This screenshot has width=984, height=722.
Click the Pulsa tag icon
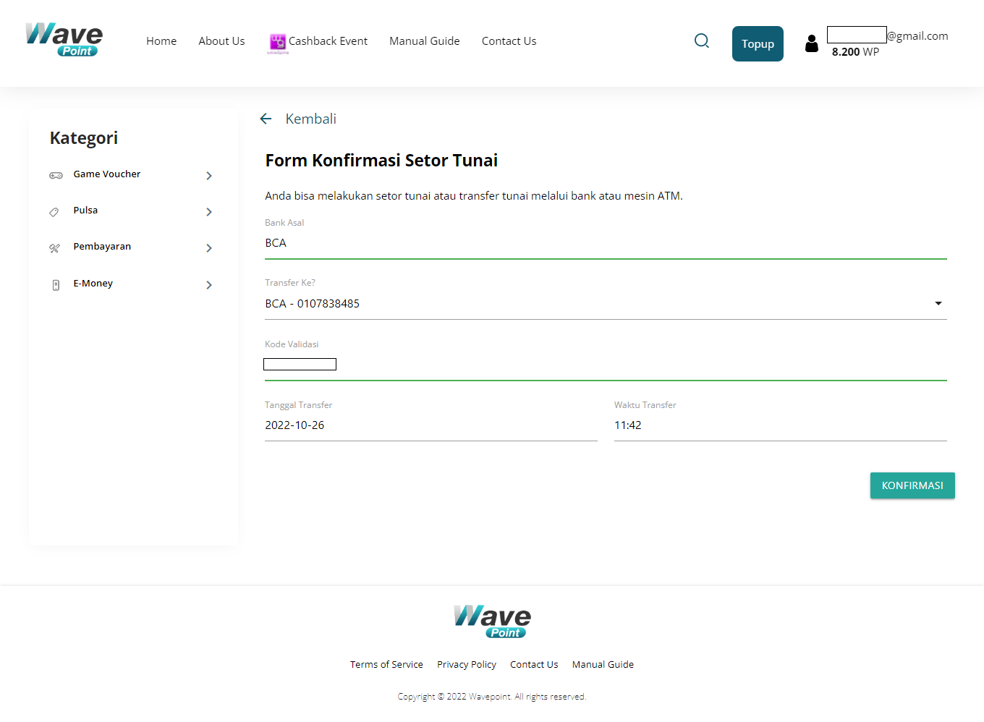point(54,212)
